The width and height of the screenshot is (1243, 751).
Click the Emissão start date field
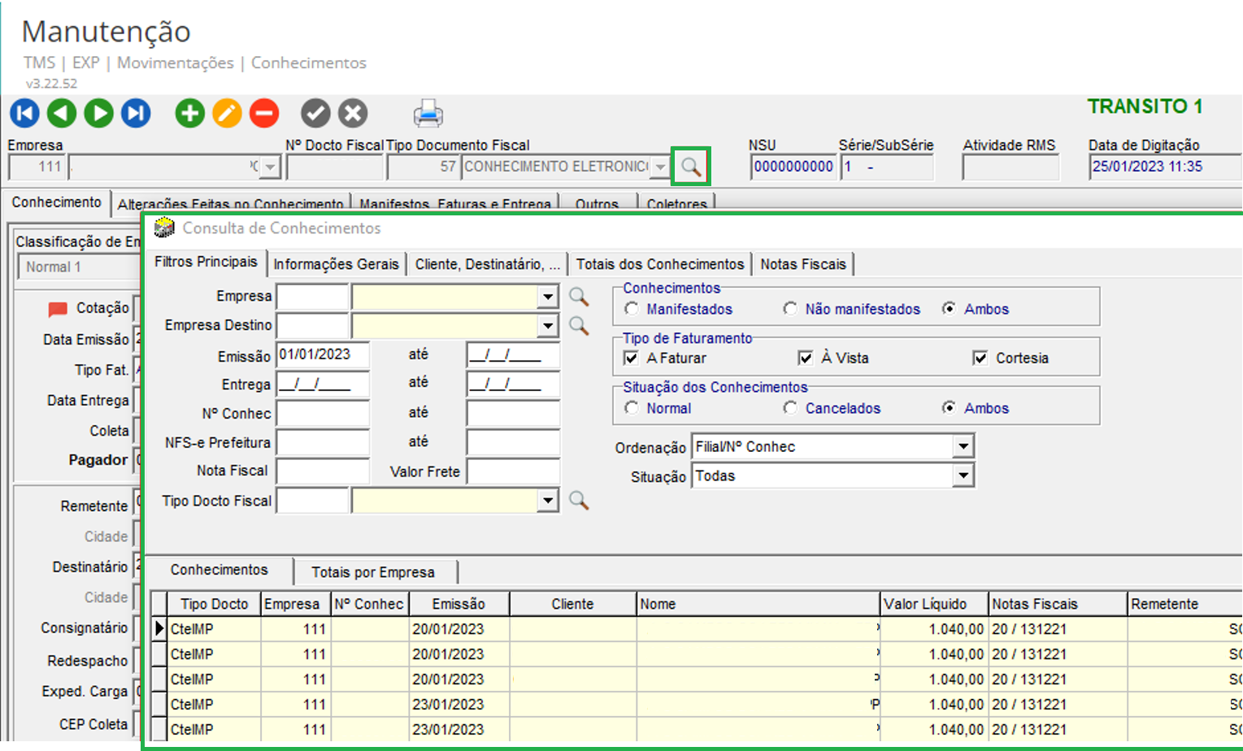point(323,354)
